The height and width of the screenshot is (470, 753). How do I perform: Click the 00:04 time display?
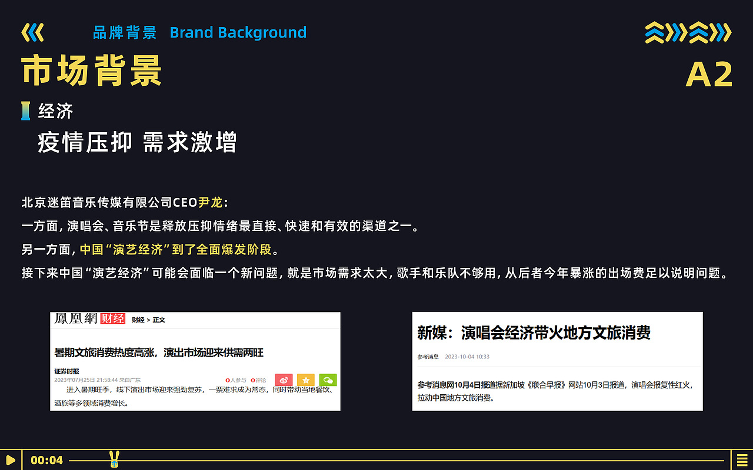(x=47, y=460)
